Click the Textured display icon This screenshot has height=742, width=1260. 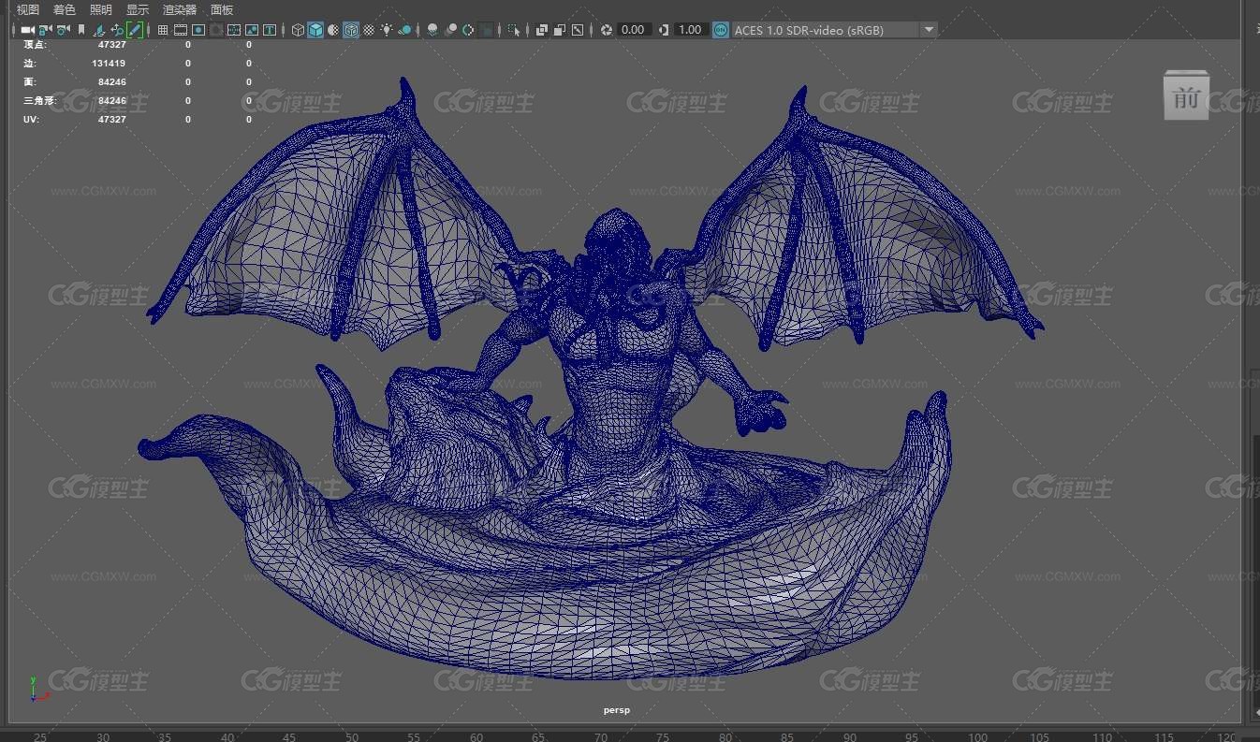pos(369,30)
